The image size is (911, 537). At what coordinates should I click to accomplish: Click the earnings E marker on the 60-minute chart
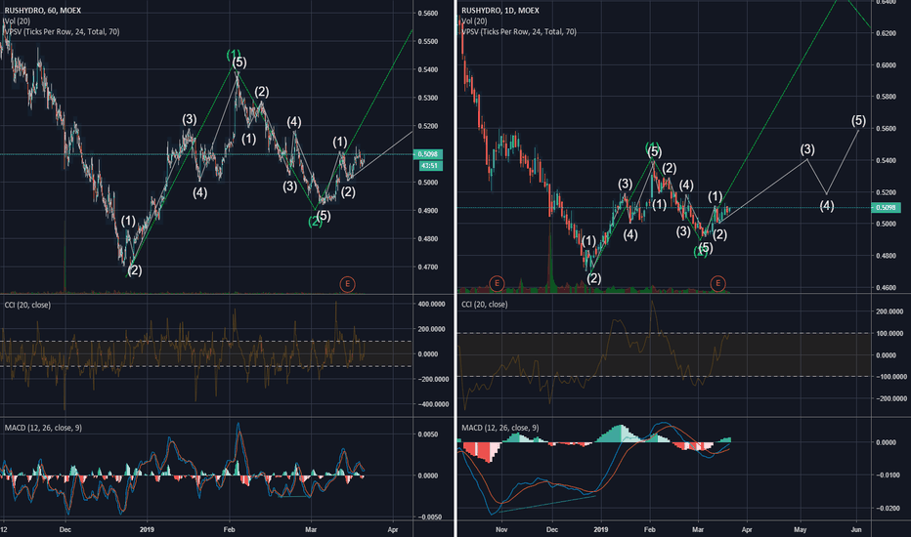(x=347, y=284)
